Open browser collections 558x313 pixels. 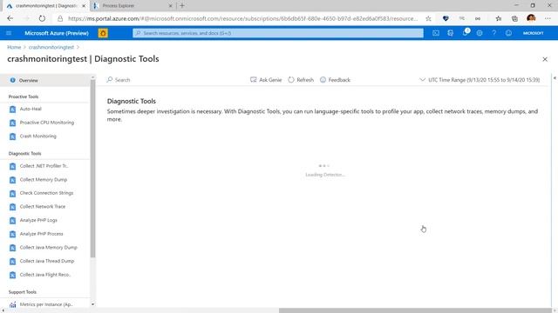pos(514,18)
